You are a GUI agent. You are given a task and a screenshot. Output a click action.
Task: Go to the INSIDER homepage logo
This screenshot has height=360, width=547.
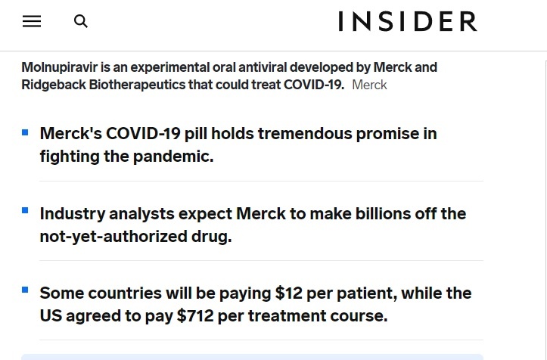(x=408, y=21)
